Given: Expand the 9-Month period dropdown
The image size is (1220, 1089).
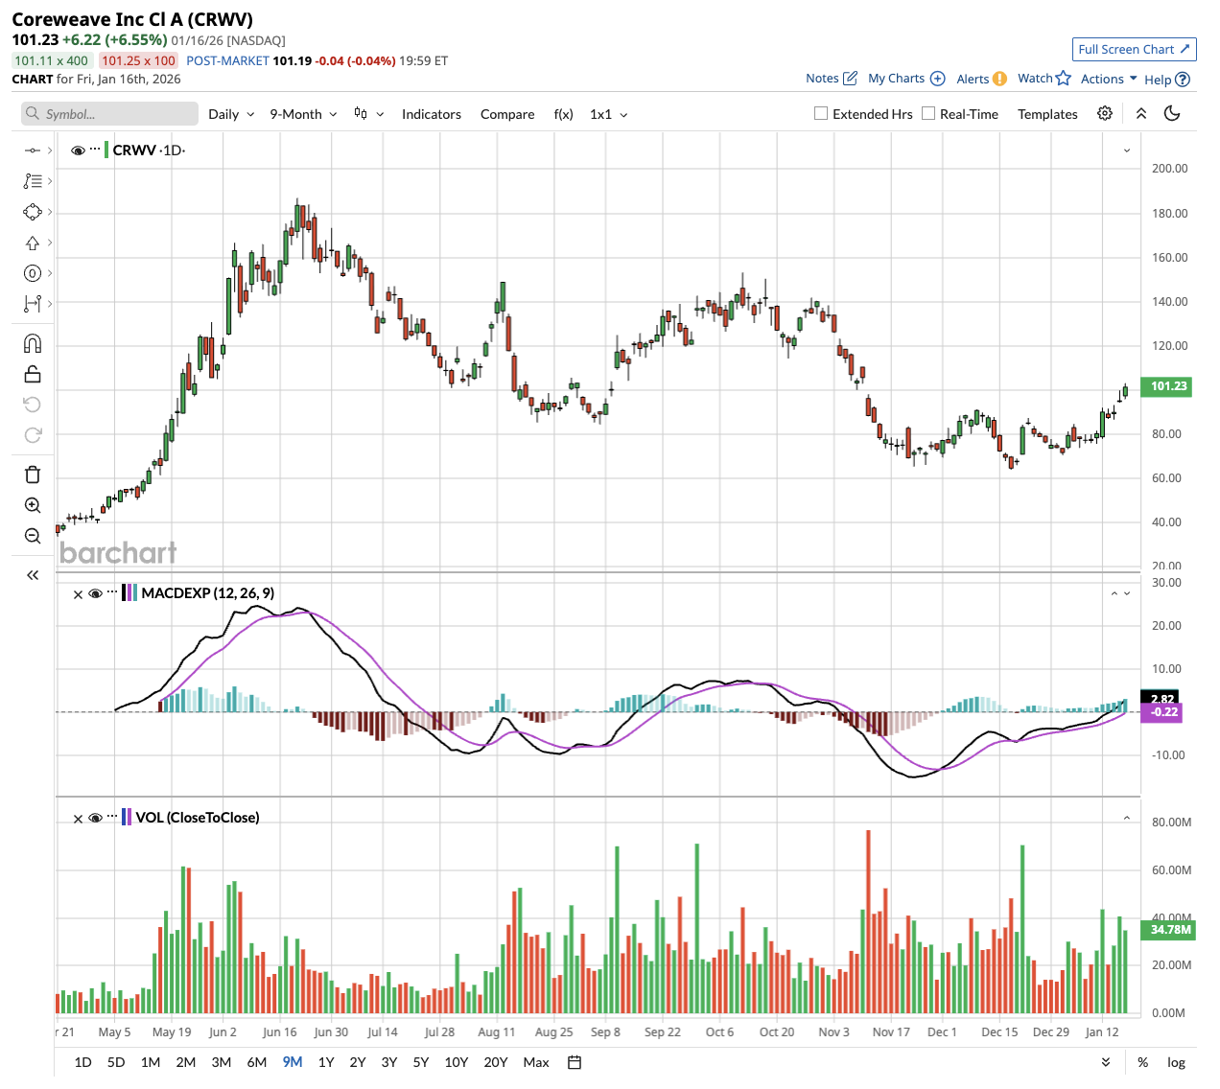Looking at the screenshot, I should pos(303,114).
